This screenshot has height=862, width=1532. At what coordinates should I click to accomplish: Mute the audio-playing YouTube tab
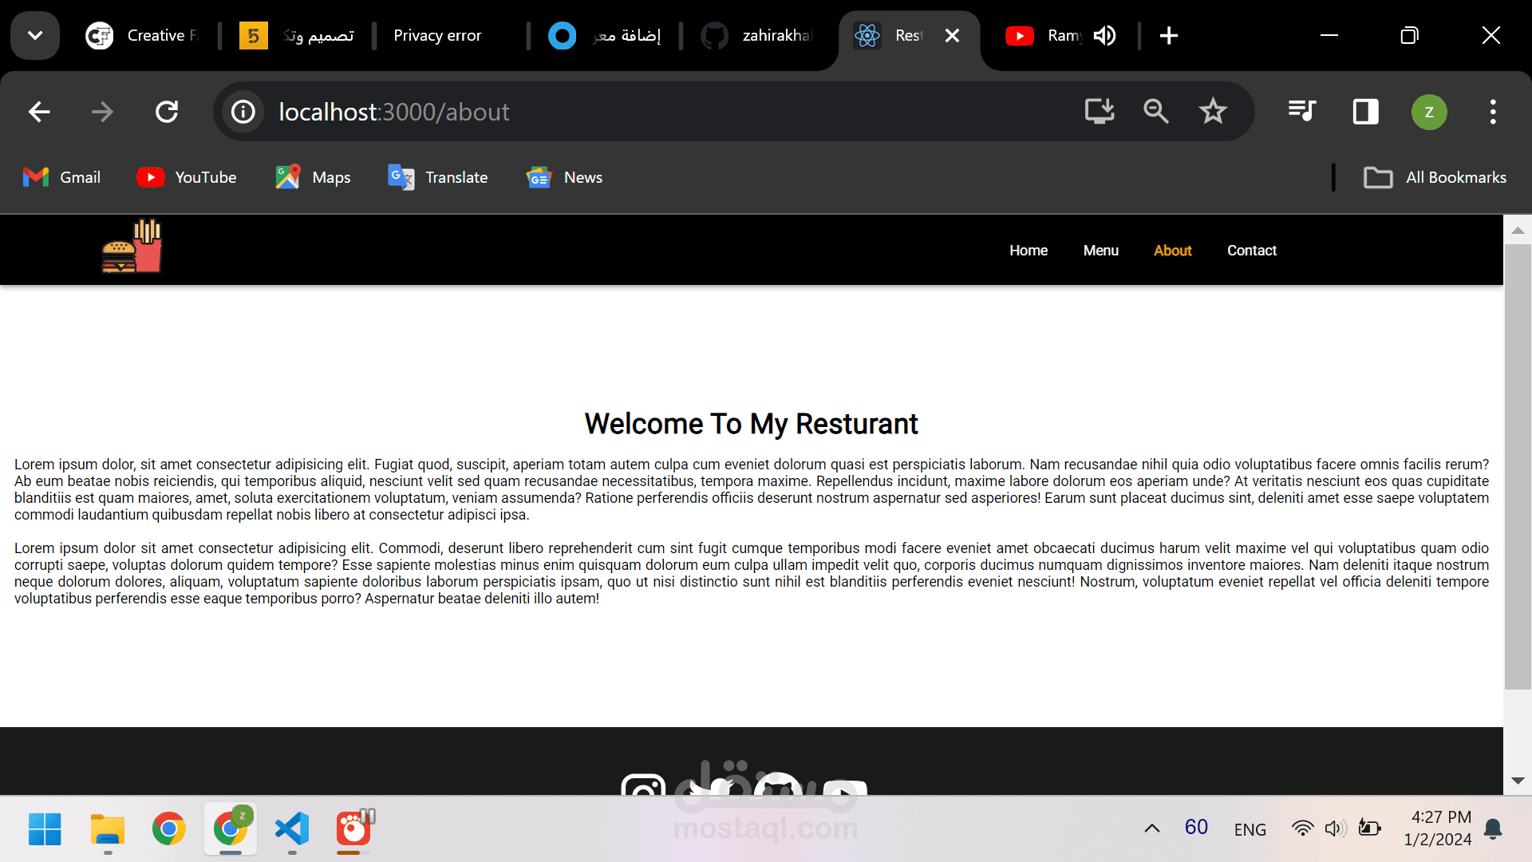[1104, 36]
